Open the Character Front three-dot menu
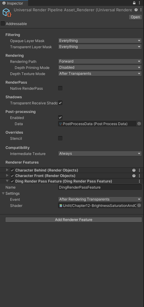The width and height of the screenshot is (144, 307). pyautogui.click(x=139, y=176)
